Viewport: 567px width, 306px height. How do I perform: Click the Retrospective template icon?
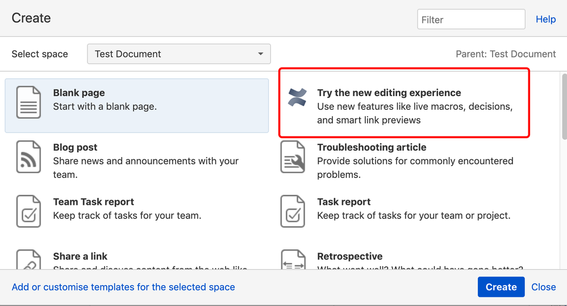point(293,259)
